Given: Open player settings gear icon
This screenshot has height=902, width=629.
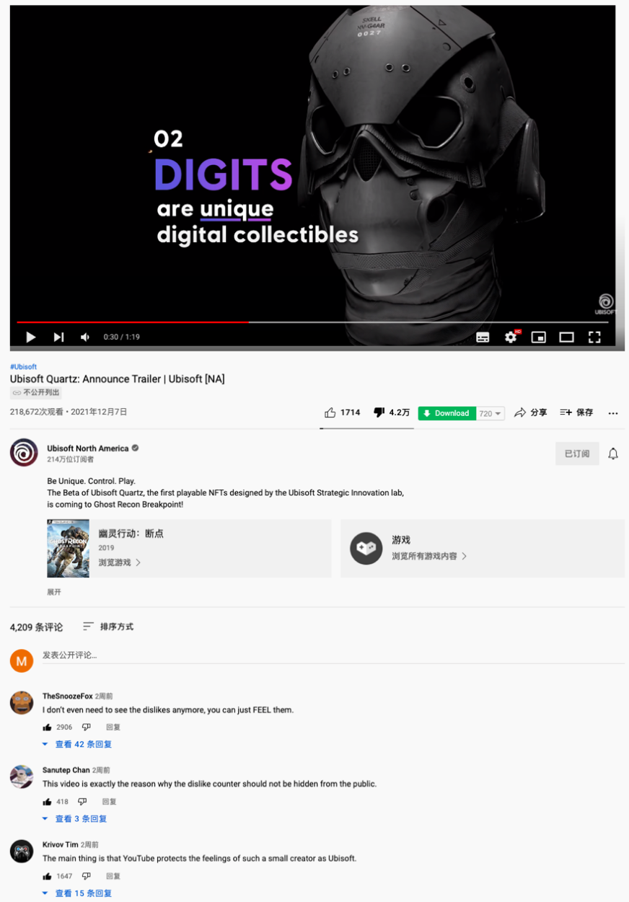Looking at the screenshot, I should (511, 337).
